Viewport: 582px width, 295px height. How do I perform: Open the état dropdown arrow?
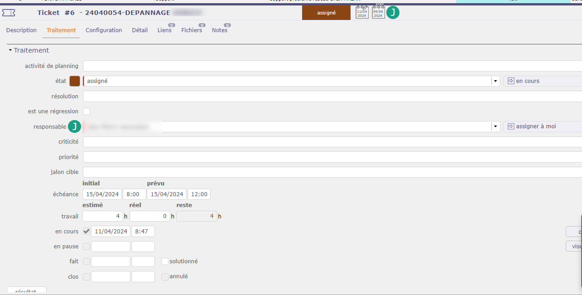pyautogui.click(x=495, y=81)
